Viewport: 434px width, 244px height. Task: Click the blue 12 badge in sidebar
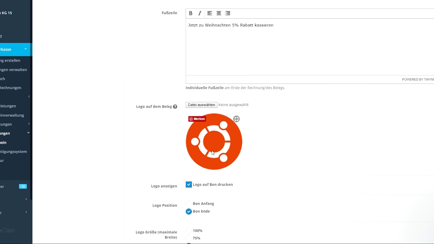coord(23,186)
